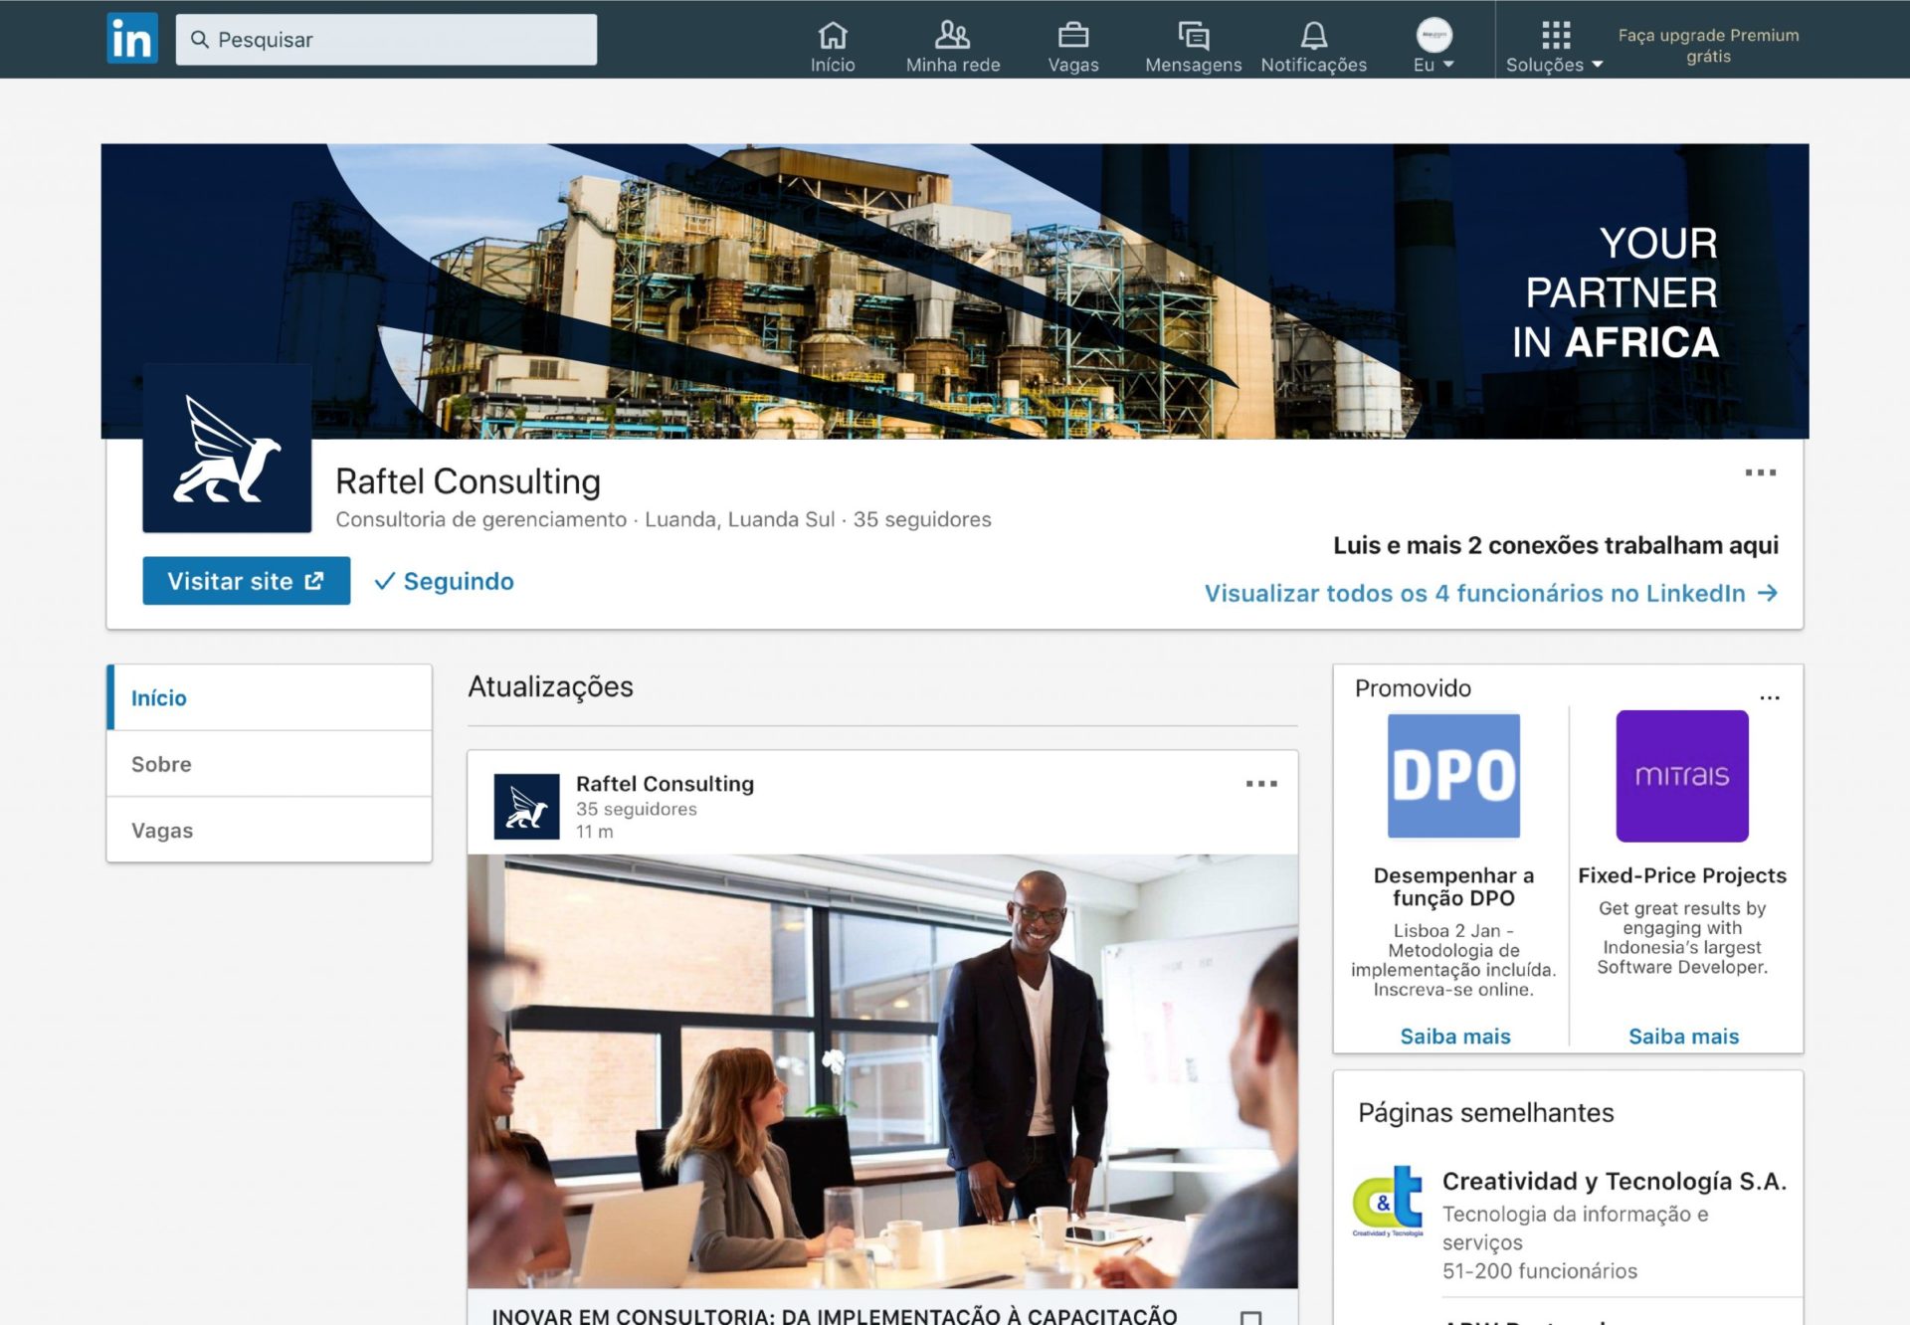Click the LinkedIn logo icon
The image size is (1910, 1325).
click(132, 39)
